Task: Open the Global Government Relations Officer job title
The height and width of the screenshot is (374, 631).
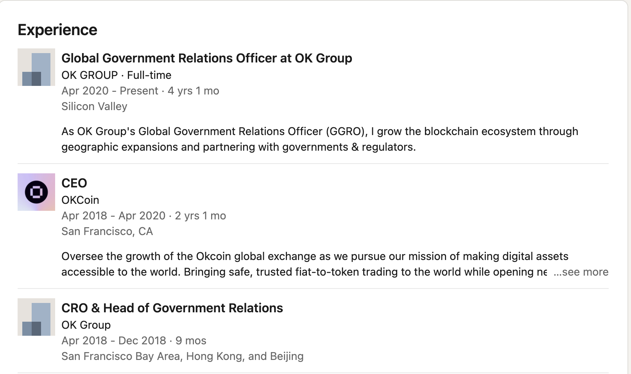Action: 206,58
